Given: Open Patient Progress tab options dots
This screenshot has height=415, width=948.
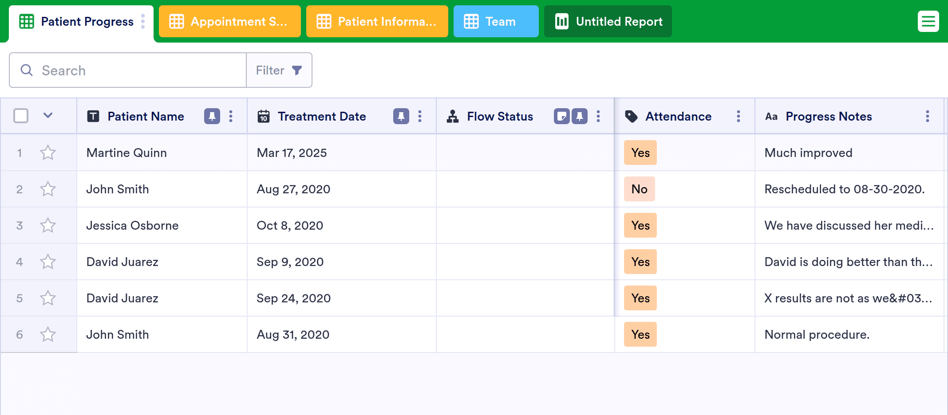Looking at the screenshot, I should point(143,21).
